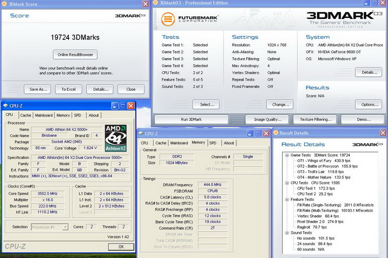This screenshot has width=388, height=258.
Task: Open SPD tab in the Memory CPU-Z window
Action: coord(213,143)
